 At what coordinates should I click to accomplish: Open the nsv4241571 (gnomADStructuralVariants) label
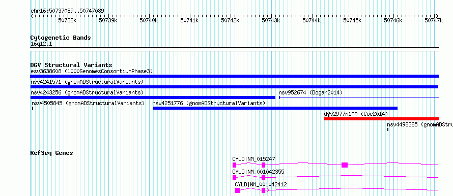point(87,82)
